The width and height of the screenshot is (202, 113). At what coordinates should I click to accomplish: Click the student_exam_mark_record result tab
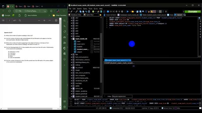pyautogui.click(x=118, y=60)
